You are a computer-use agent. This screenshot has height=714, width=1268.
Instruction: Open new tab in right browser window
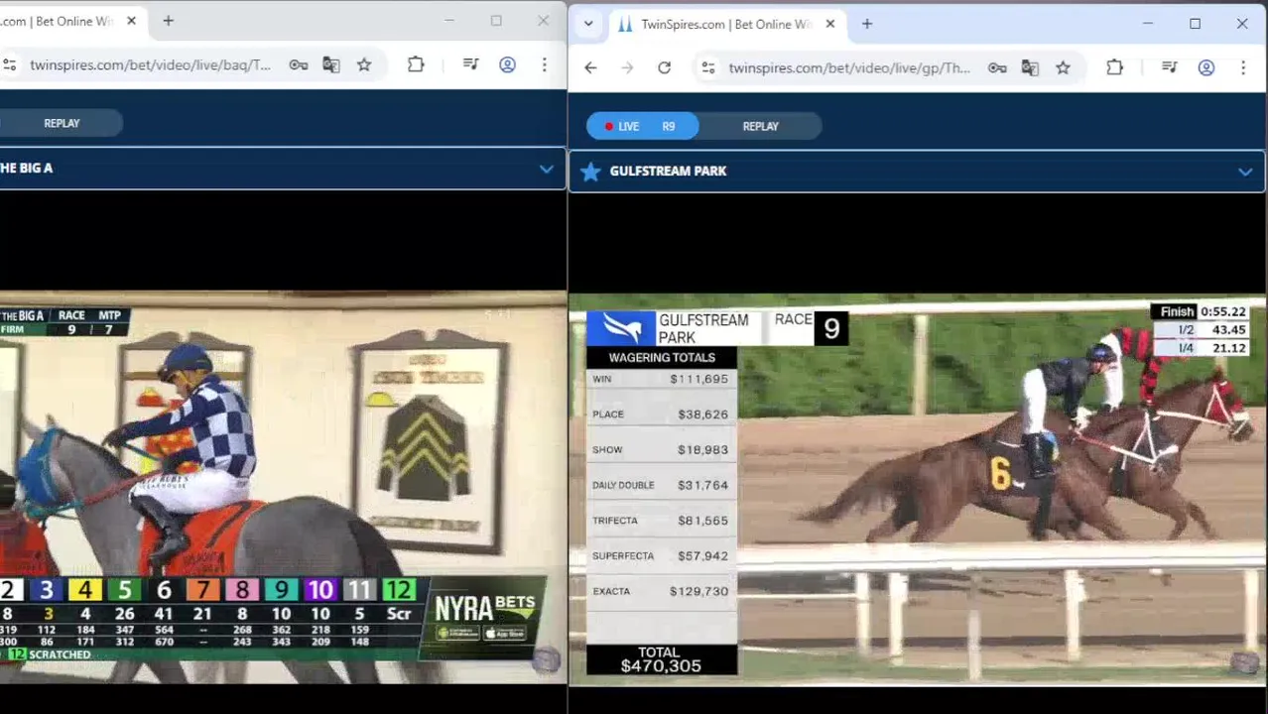866,24
